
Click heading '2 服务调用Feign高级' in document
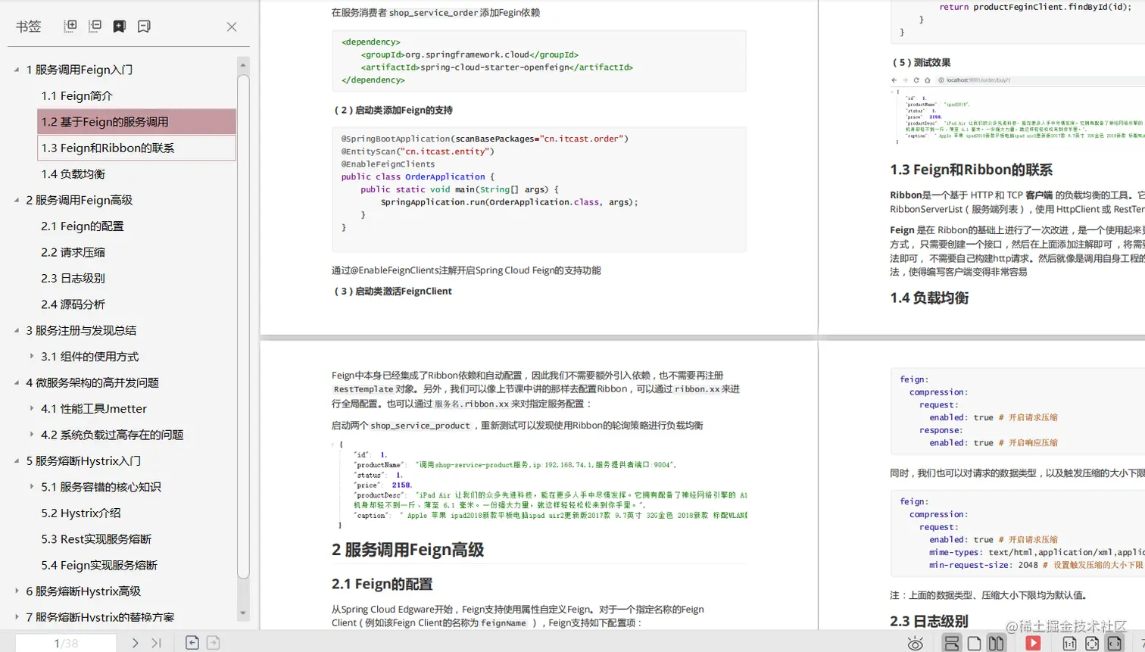[x=407, y=550]
